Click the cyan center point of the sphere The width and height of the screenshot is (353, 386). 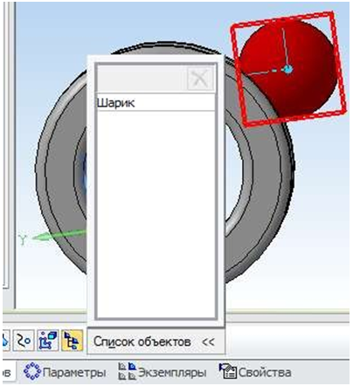click(287, 70)
